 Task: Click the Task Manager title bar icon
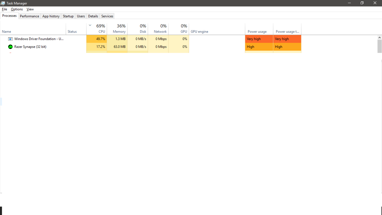(3, 3)
